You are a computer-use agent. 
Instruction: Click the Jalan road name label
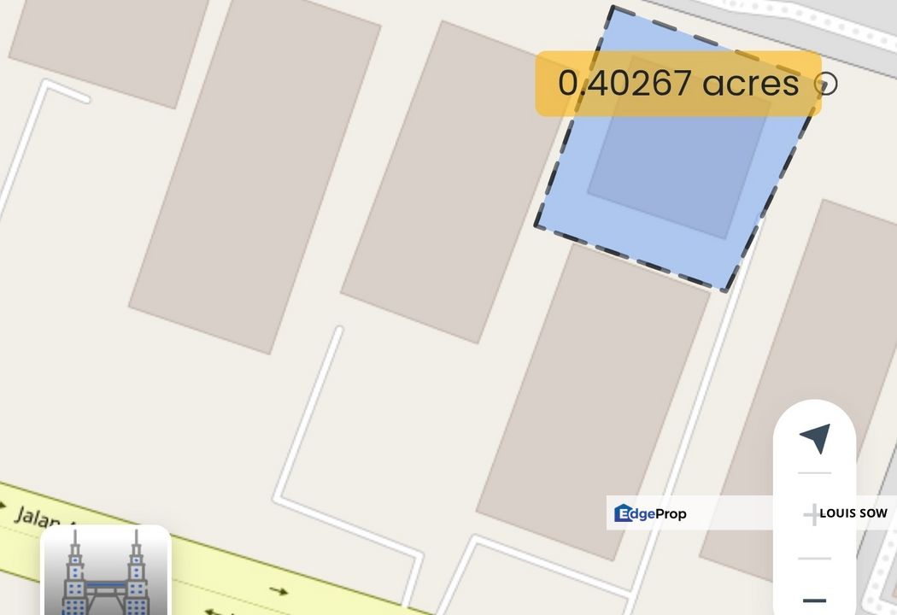[x=38, y=516]
